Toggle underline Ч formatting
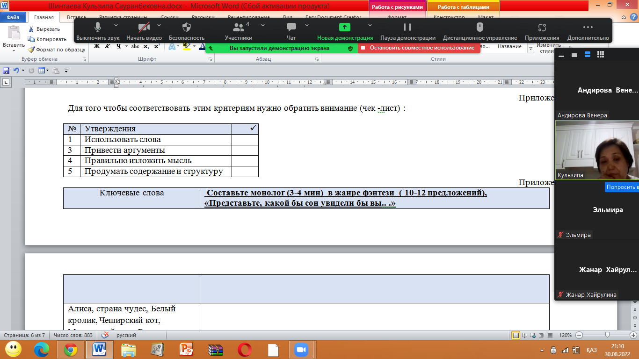The image size is (639, 359). pos(118,46)
